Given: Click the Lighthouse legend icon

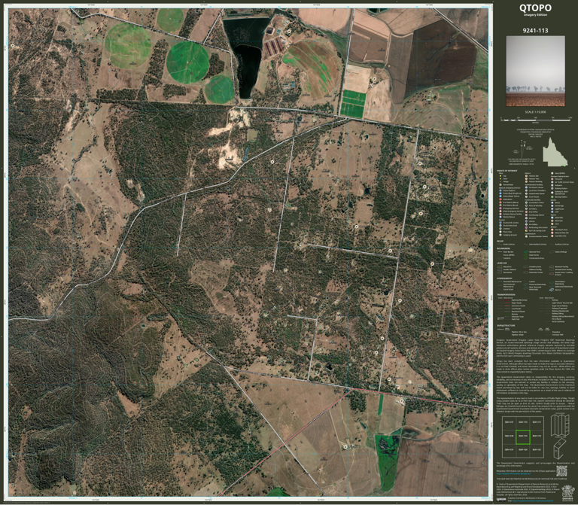Looking at the screenshot, I should click(552, 209).
